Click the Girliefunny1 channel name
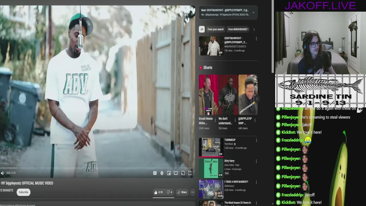The height and width of the screenshot is (206, 366). pos(229,186)
